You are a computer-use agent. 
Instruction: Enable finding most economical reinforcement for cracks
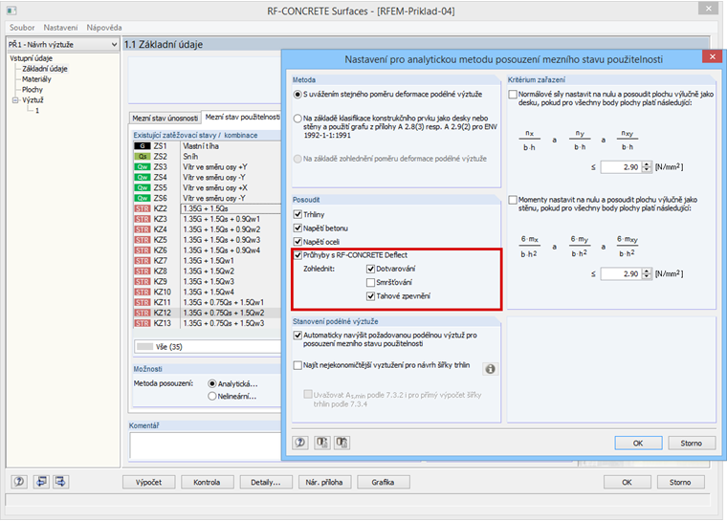[298, 365]
